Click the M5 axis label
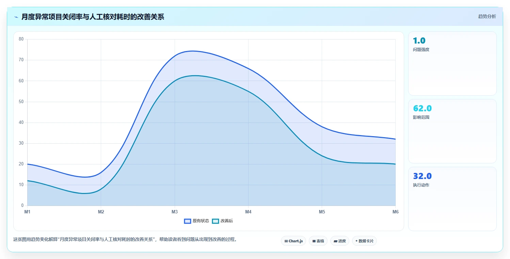This screenshot has width=510, height=259. [x=322, y=212]
